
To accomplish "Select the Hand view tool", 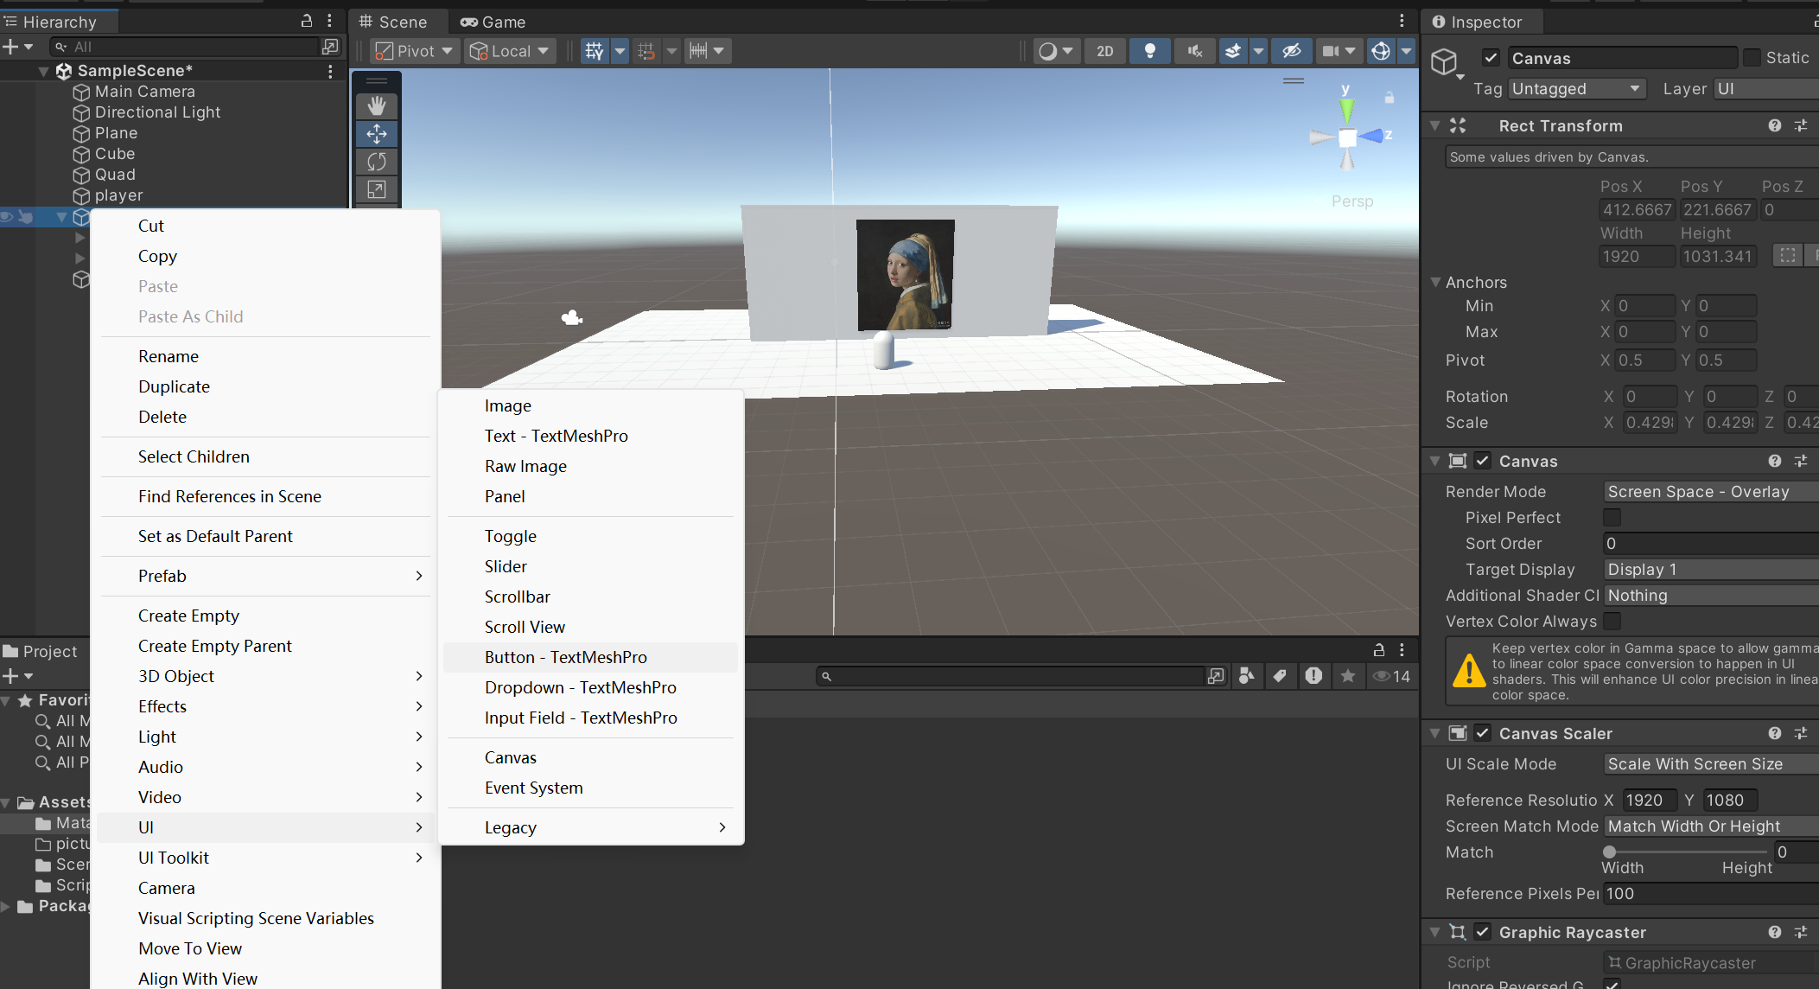I will 377,106.
